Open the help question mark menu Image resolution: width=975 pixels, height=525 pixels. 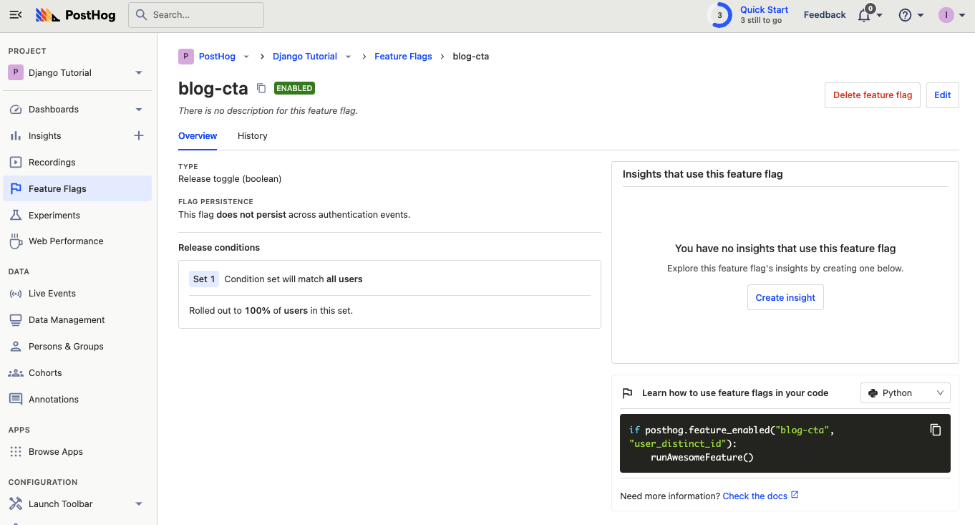pos(906,15)
